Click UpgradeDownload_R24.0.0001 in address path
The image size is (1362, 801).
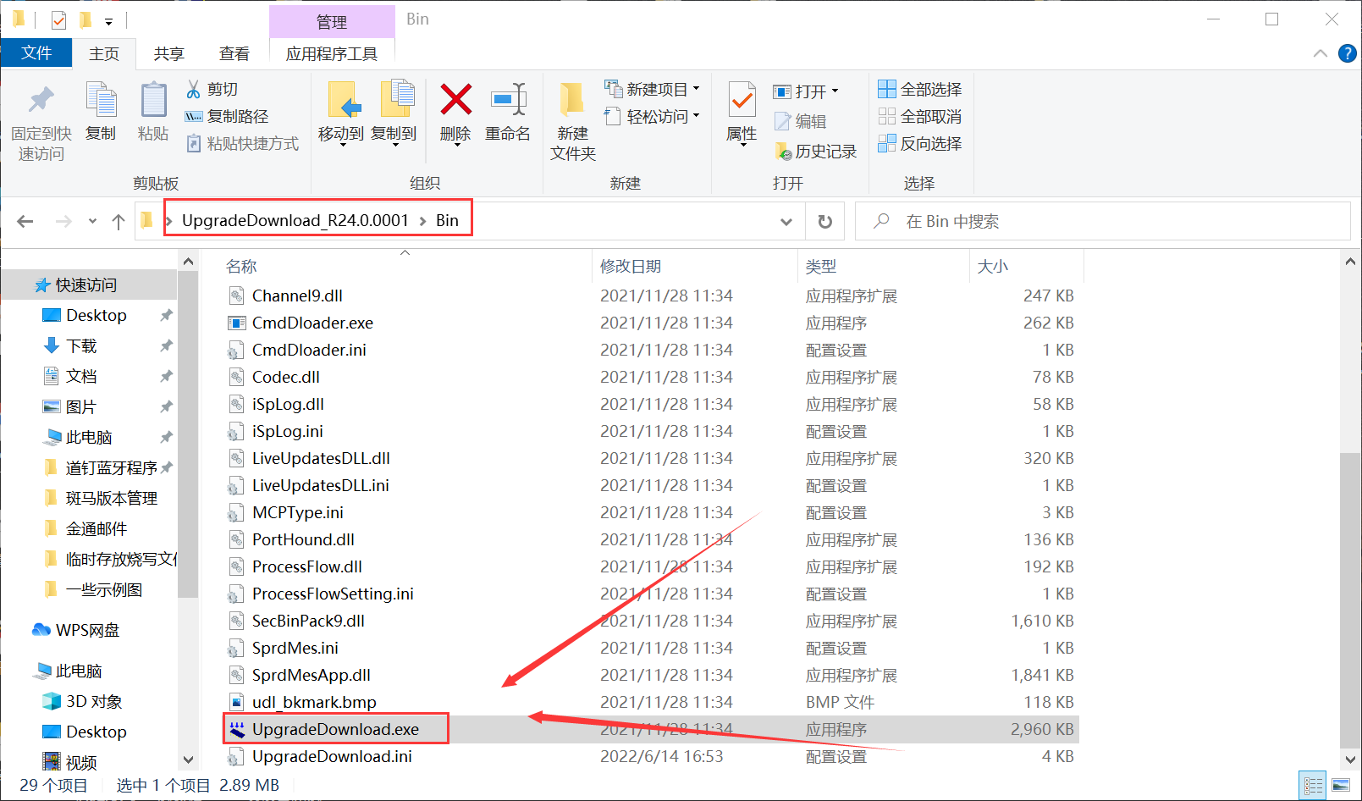295,221
